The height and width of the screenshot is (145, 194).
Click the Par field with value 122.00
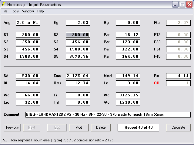pyautogui.click(x=128, y=49)
